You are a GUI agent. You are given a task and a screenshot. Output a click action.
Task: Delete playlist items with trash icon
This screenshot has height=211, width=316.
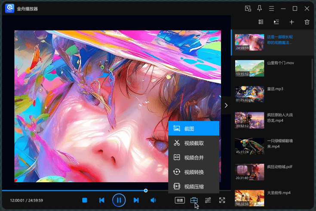tap(307, 22)
